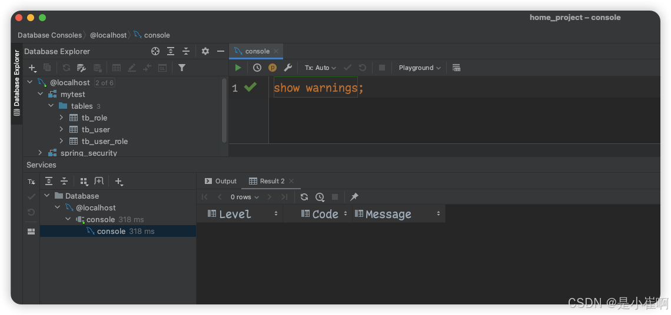Screen dimensions: 671x315
Task: Go to first page of results
Action: click(x=205, y=197)
